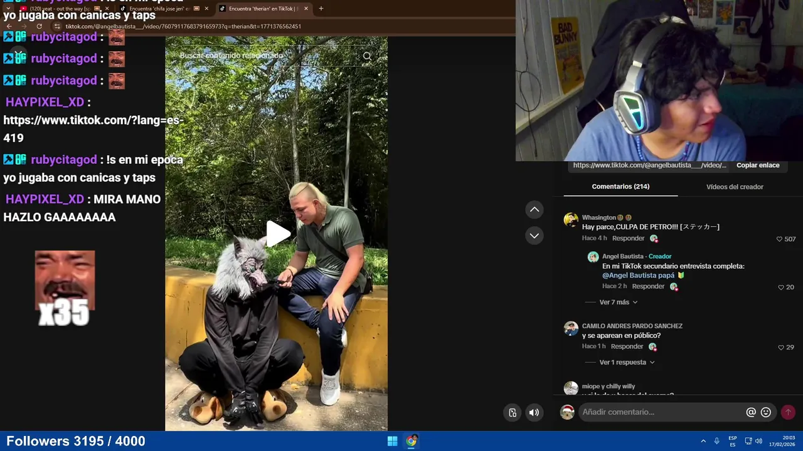Reply to Whasington's comment
Viewport: 803px width, 451px height.
628,239
